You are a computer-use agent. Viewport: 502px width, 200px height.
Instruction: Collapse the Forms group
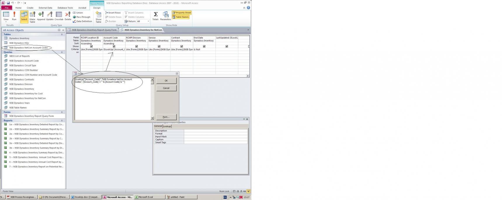(62, 112)
